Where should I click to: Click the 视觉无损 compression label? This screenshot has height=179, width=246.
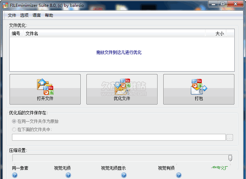pyautogui.click(x=62, y=168)
